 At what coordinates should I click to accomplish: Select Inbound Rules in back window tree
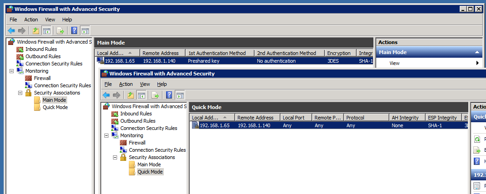click(x=41, y=49)
